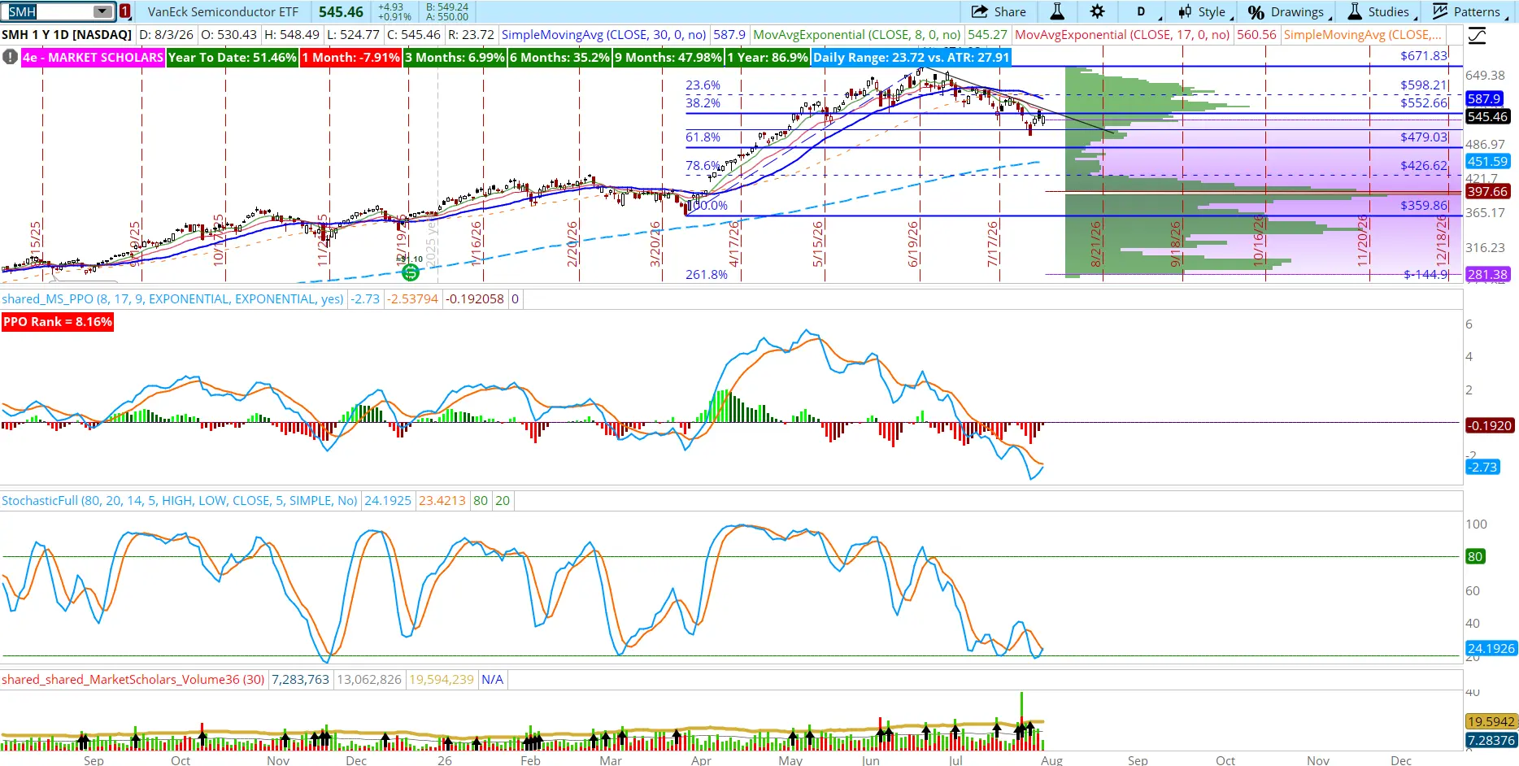Open the Style dropdown menu

pos(1206,11)
